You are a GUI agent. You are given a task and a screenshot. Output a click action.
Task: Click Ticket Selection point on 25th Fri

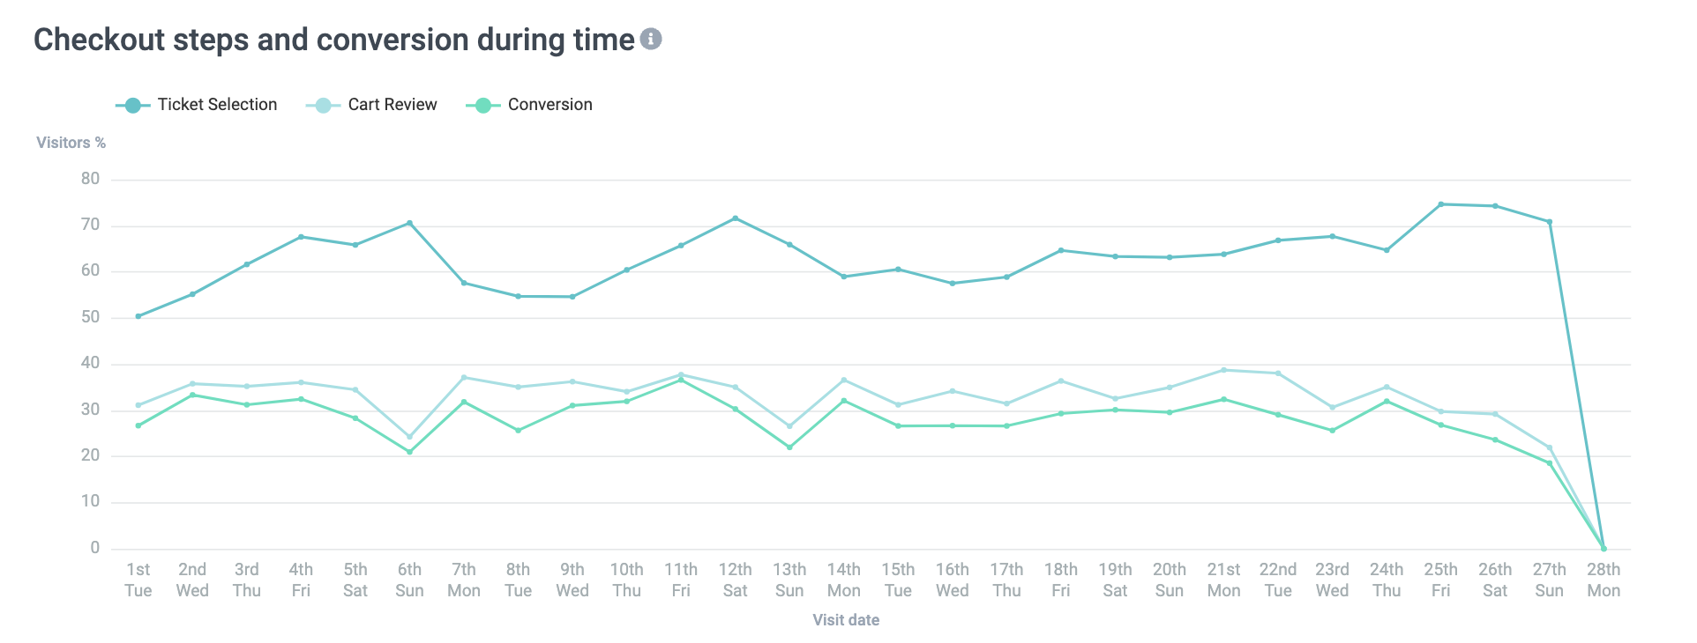tap(1440, 204)
